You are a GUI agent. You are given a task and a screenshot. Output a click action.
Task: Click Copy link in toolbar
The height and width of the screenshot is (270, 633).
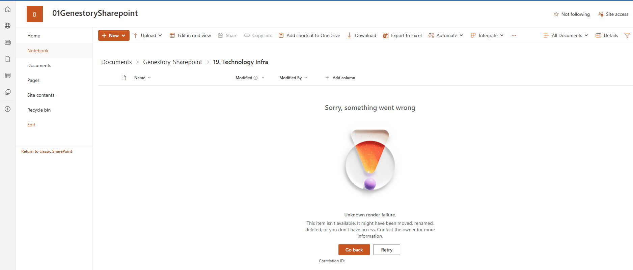[258, 35]
